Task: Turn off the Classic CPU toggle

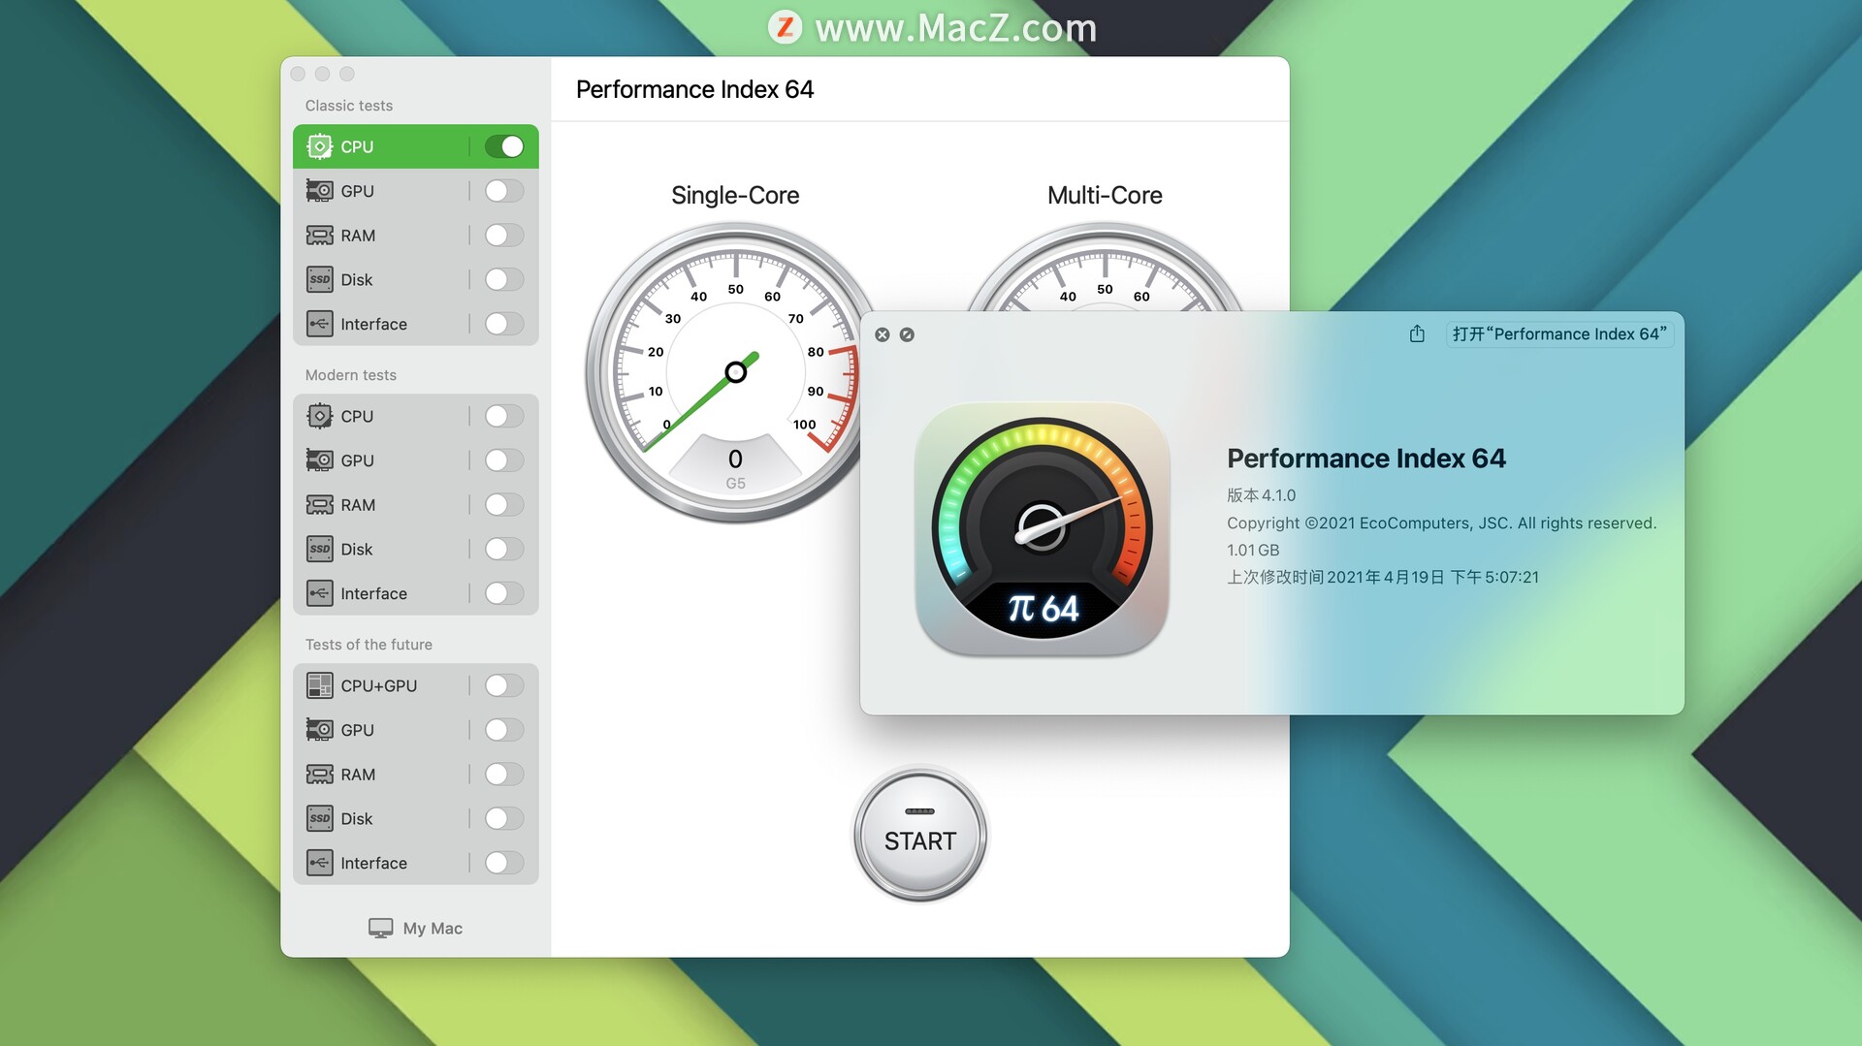Action: 504,146
